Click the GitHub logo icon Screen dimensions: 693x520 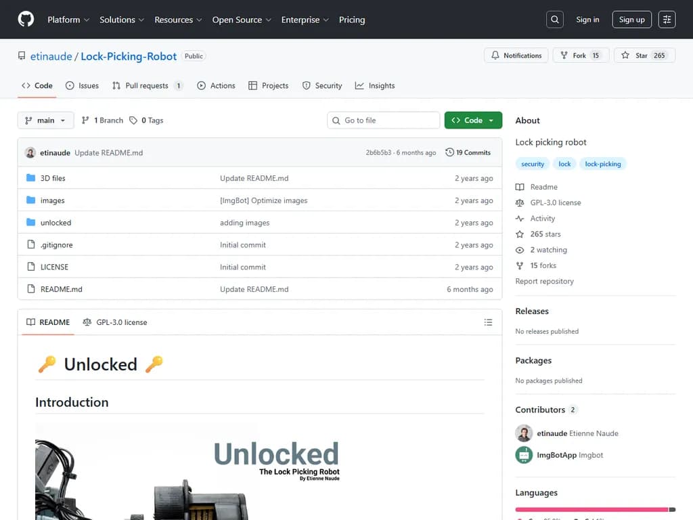click(26, 20)
